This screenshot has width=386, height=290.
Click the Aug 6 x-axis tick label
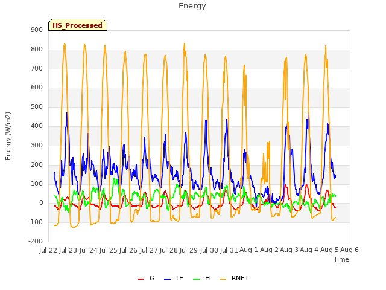coord(349,250)
